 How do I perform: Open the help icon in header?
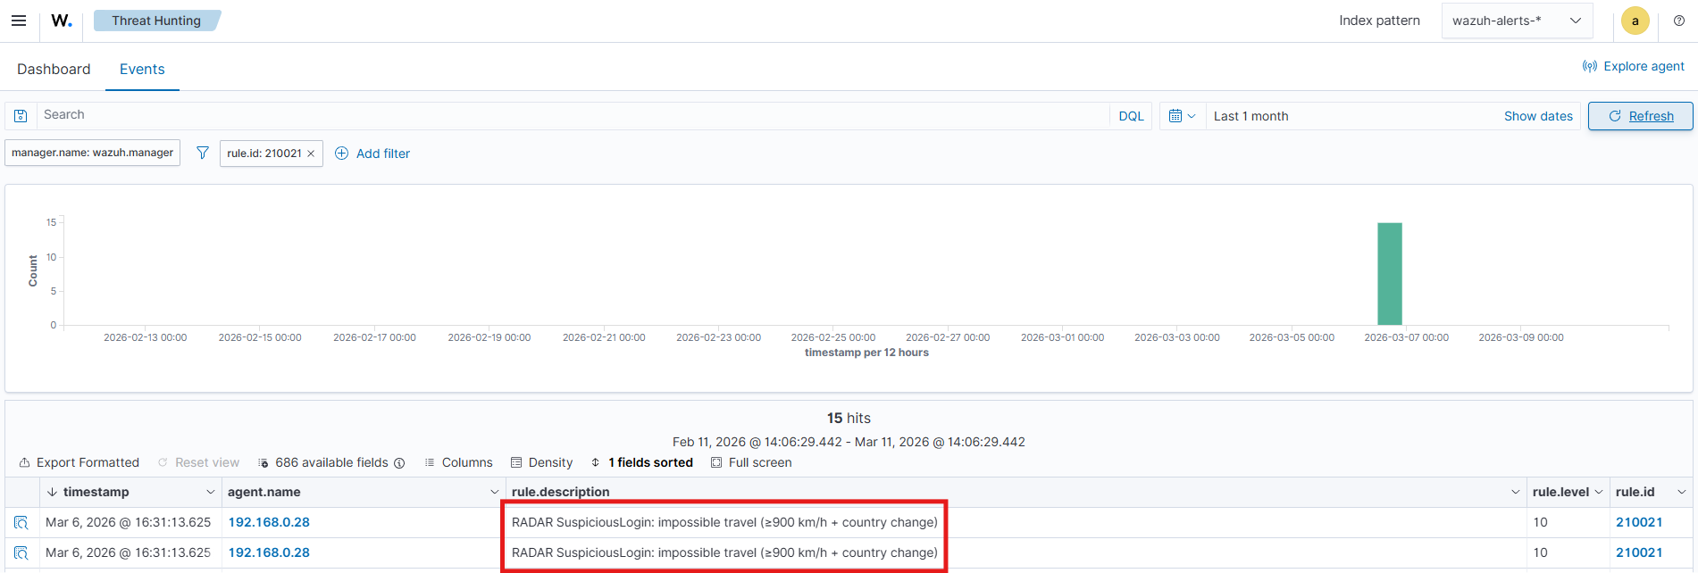1679,21
